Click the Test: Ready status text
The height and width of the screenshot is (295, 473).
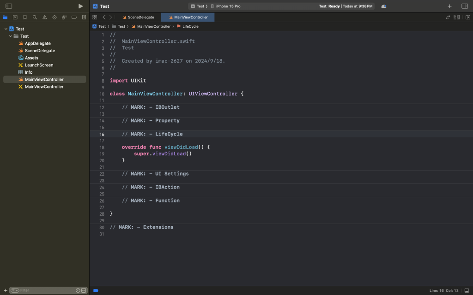pos(329,6)
